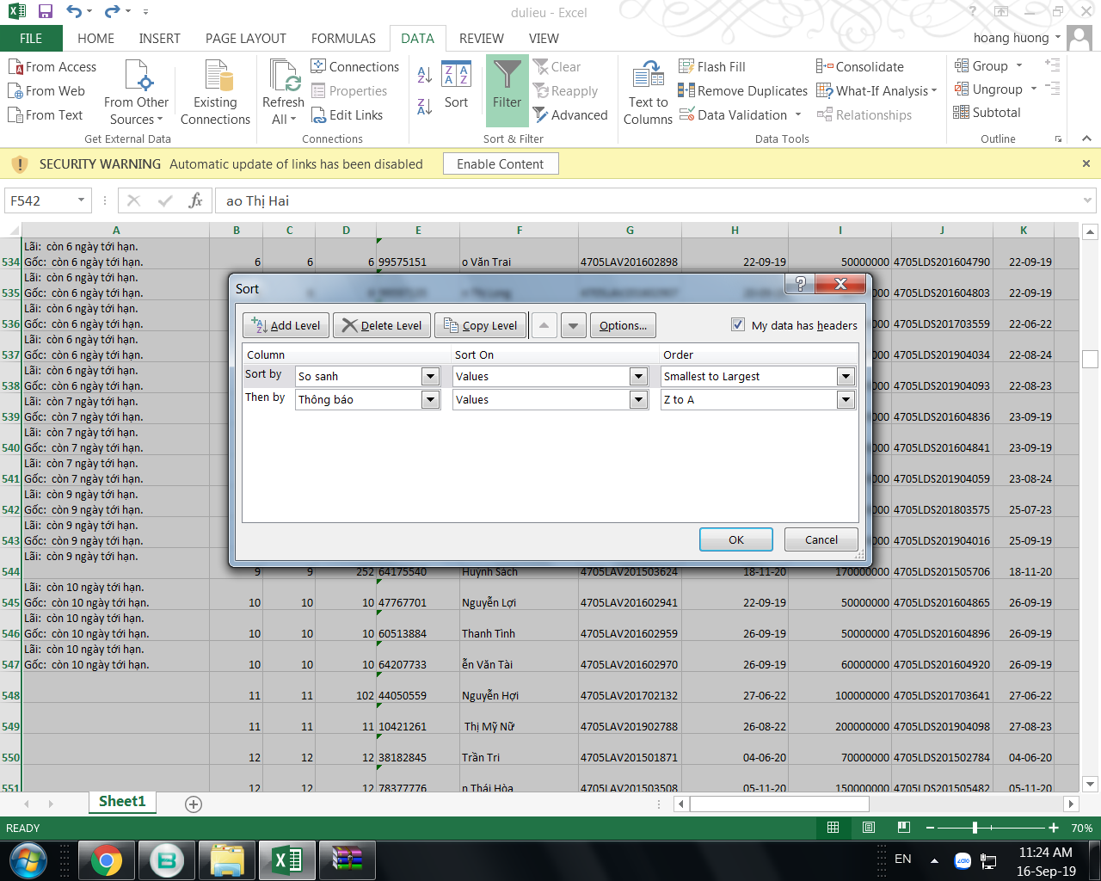The height and width of the screenshot is (881, 1101).
Task: Select the Sheet1 tab
Action: point(122,802)
